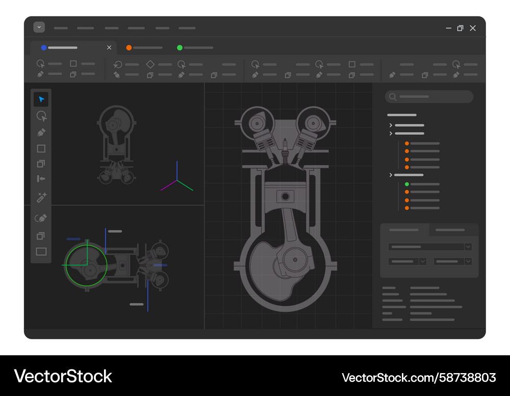Click the 3D axis gizmo in top-left viewport
This screenshot has width=510, height=396.
point(176,180)
